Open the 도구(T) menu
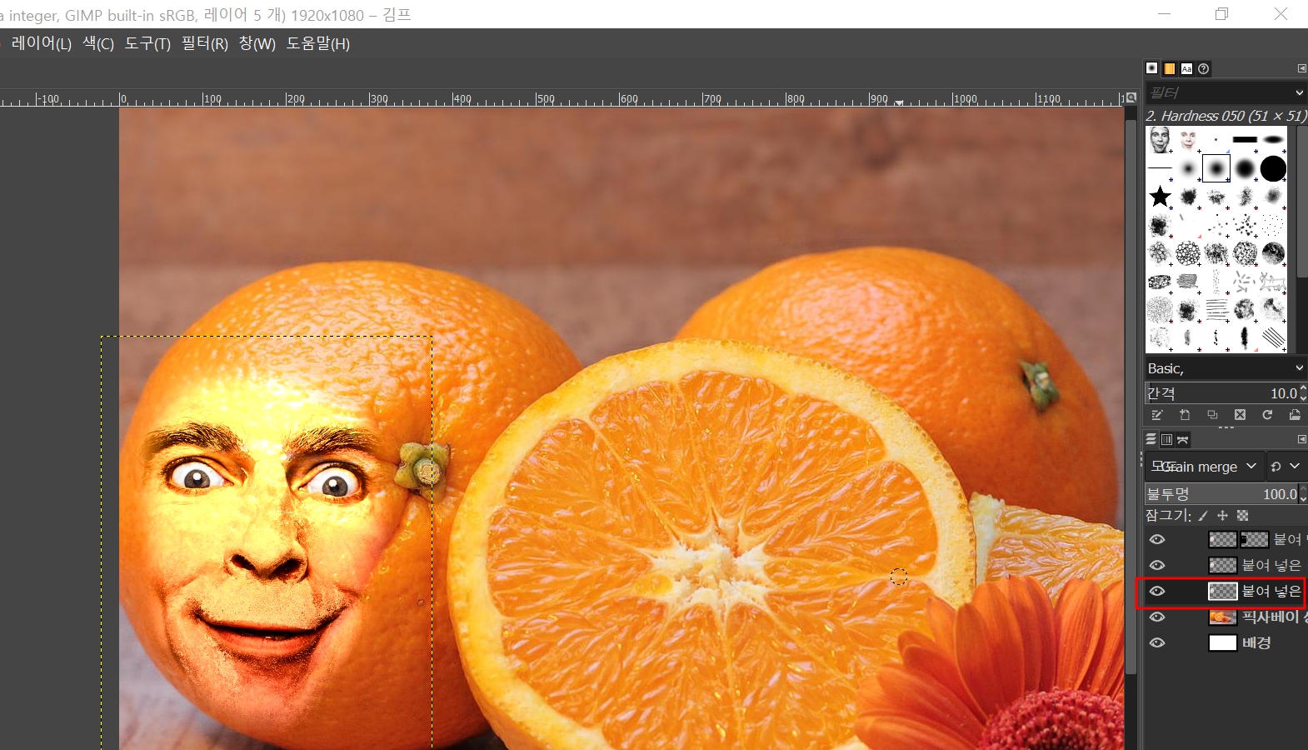Viewport: 1308px width, 750px height. (x=147, y=44)
